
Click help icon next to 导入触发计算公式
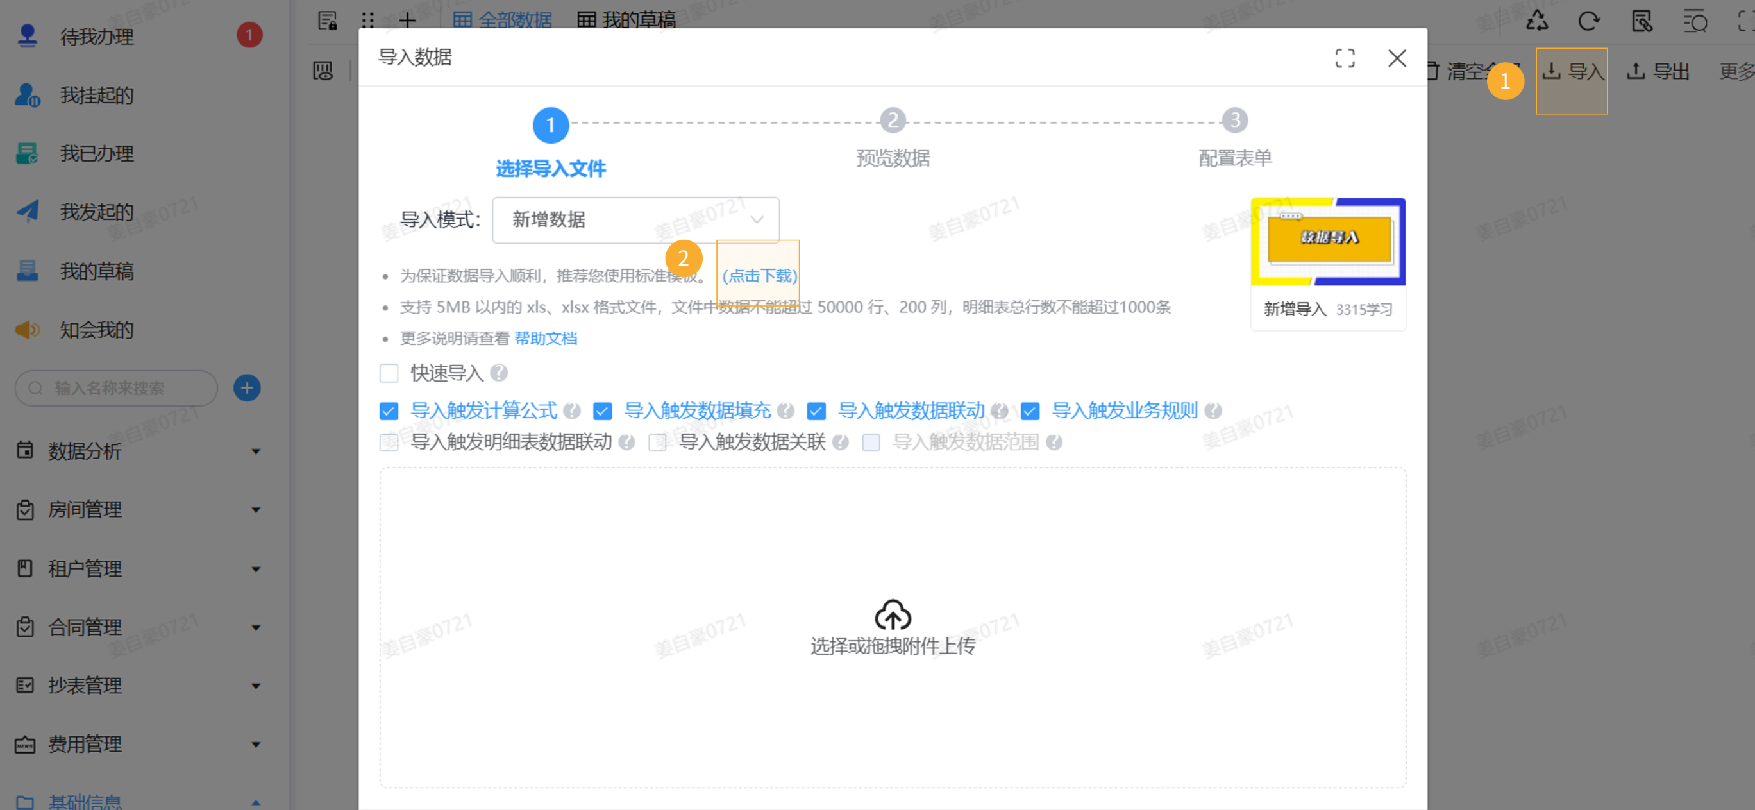(x=572, y=410)
